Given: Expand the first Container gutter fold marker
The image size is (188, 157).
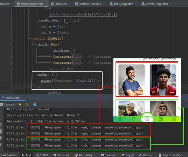Looking at the screenshot, I should [11, 56].
